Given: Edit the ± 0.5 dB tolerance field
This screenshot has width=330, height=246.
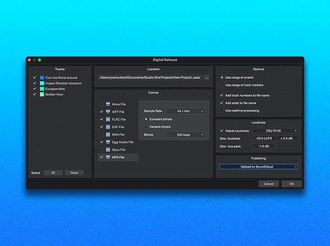Looking at the screenshot, I should click(286, 139).
